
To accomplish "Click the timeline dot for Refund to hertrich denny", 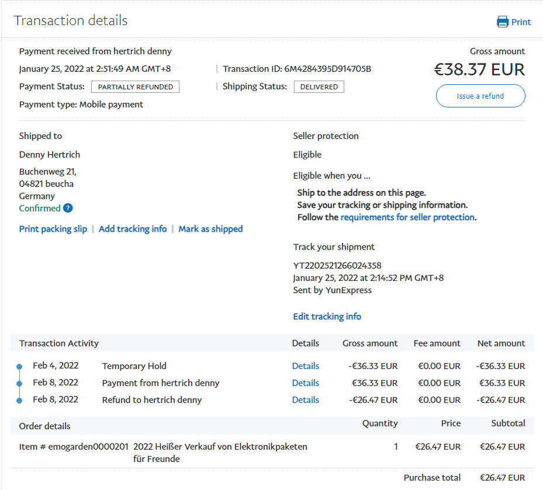I will tap(19, 400).
